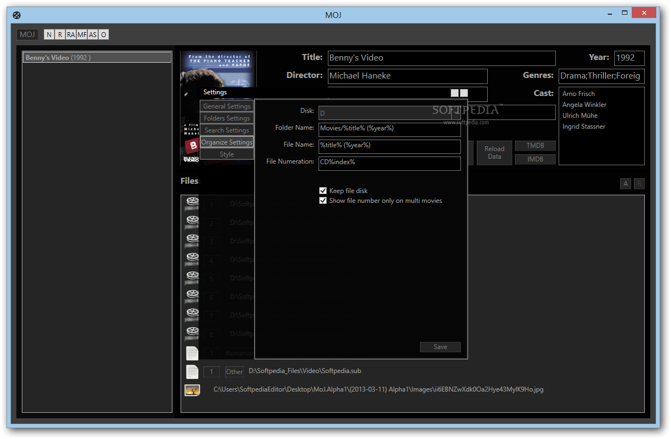Click the Genres field

click(x=601, y=76)
